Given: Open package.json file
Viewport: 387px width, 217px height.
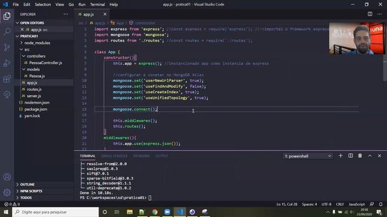Looking at the screenshot, I should [x=36, y=109].
